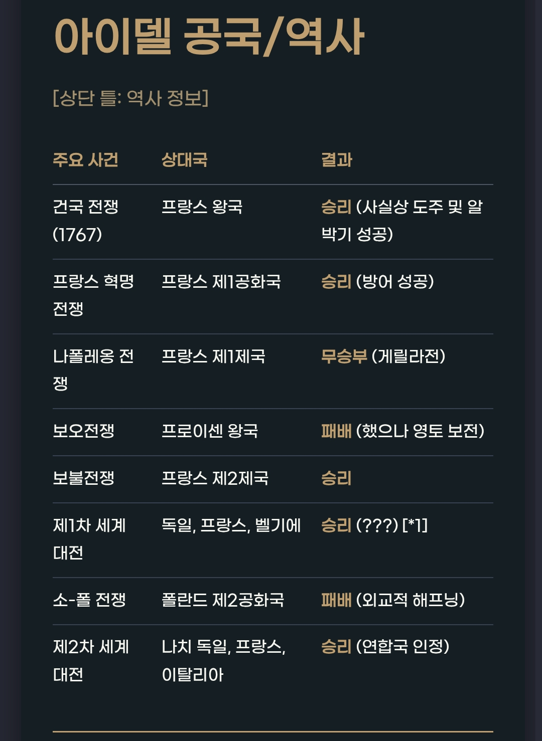Viewport: 542px width, 741px height.
Task: Open the [상단 틀: 역사 정보] template text
Action: (x=130, y=98)
